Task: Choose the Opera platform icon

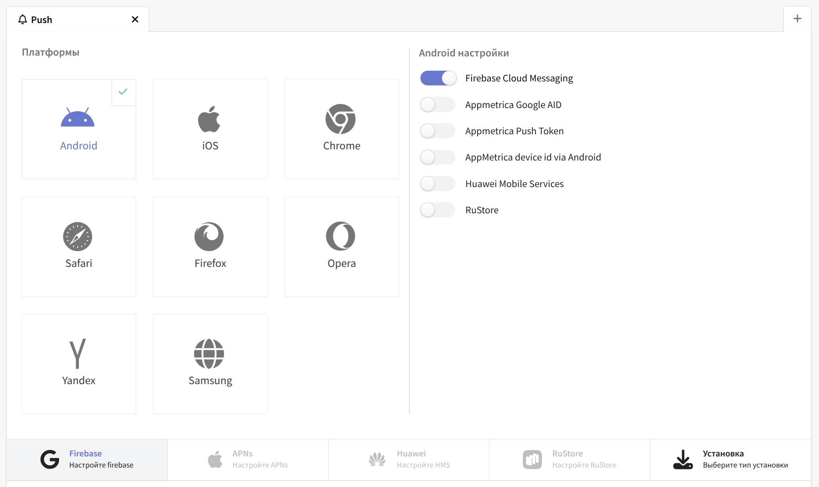Action: (341, 236)
